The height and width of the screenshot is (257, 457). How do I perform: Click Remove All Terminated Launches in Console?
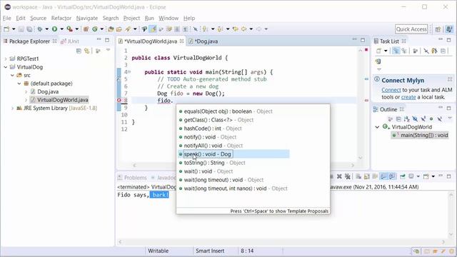pyautogui.click(x=348, y=176)
